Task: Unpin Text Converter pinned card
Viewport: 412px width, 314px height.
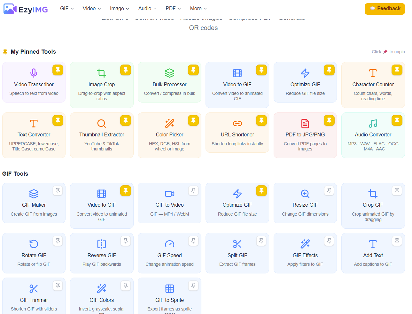Action: (x=58, y=120)
